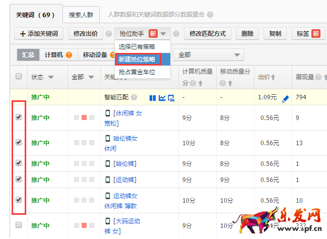Click the help icon next to 修改出价
The width and height of the screenshot is (327, 239).
(x=108, y=34)
